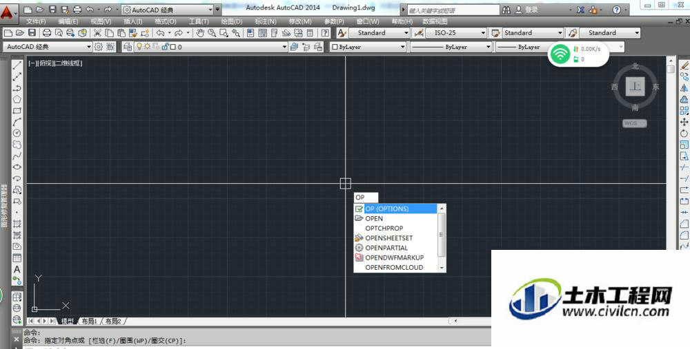The width and height of the screenshot is (690, 349).
Task: Click the Paste icon in standard toolbar
Action: pyautogui.click(x=121, y=33)
